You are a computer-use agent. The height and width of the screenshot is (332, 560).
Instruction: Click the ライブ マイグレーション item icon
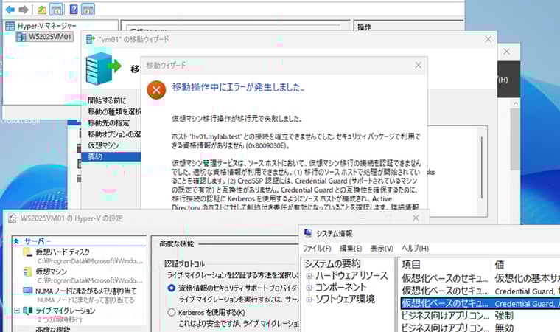[27, 310]
